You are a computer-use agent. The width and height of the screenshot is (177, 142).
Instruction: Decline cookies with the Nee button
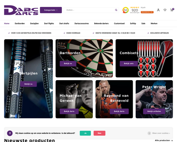click(x=99, y=133)
